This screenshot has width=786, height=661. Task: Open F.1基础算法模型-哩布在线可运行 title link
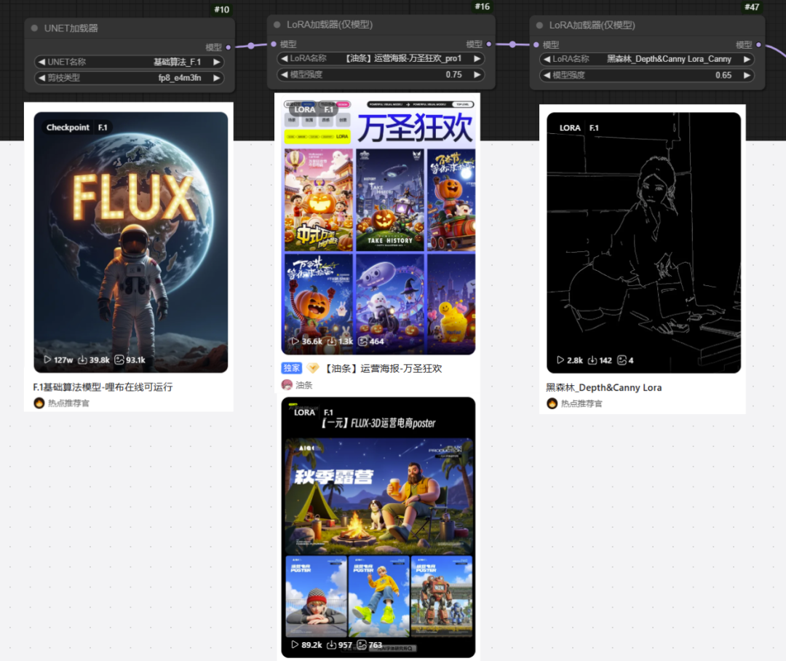click(103, 387)
